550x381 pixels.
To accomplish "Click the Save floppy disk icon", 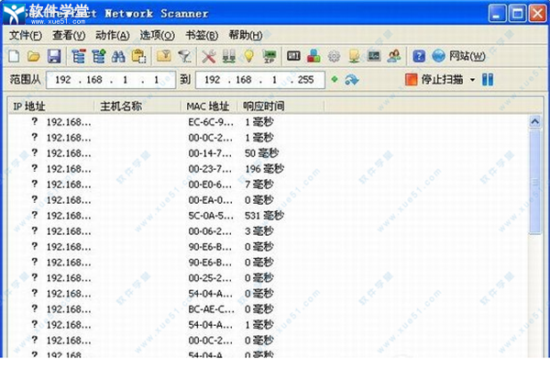I will 54,57.
